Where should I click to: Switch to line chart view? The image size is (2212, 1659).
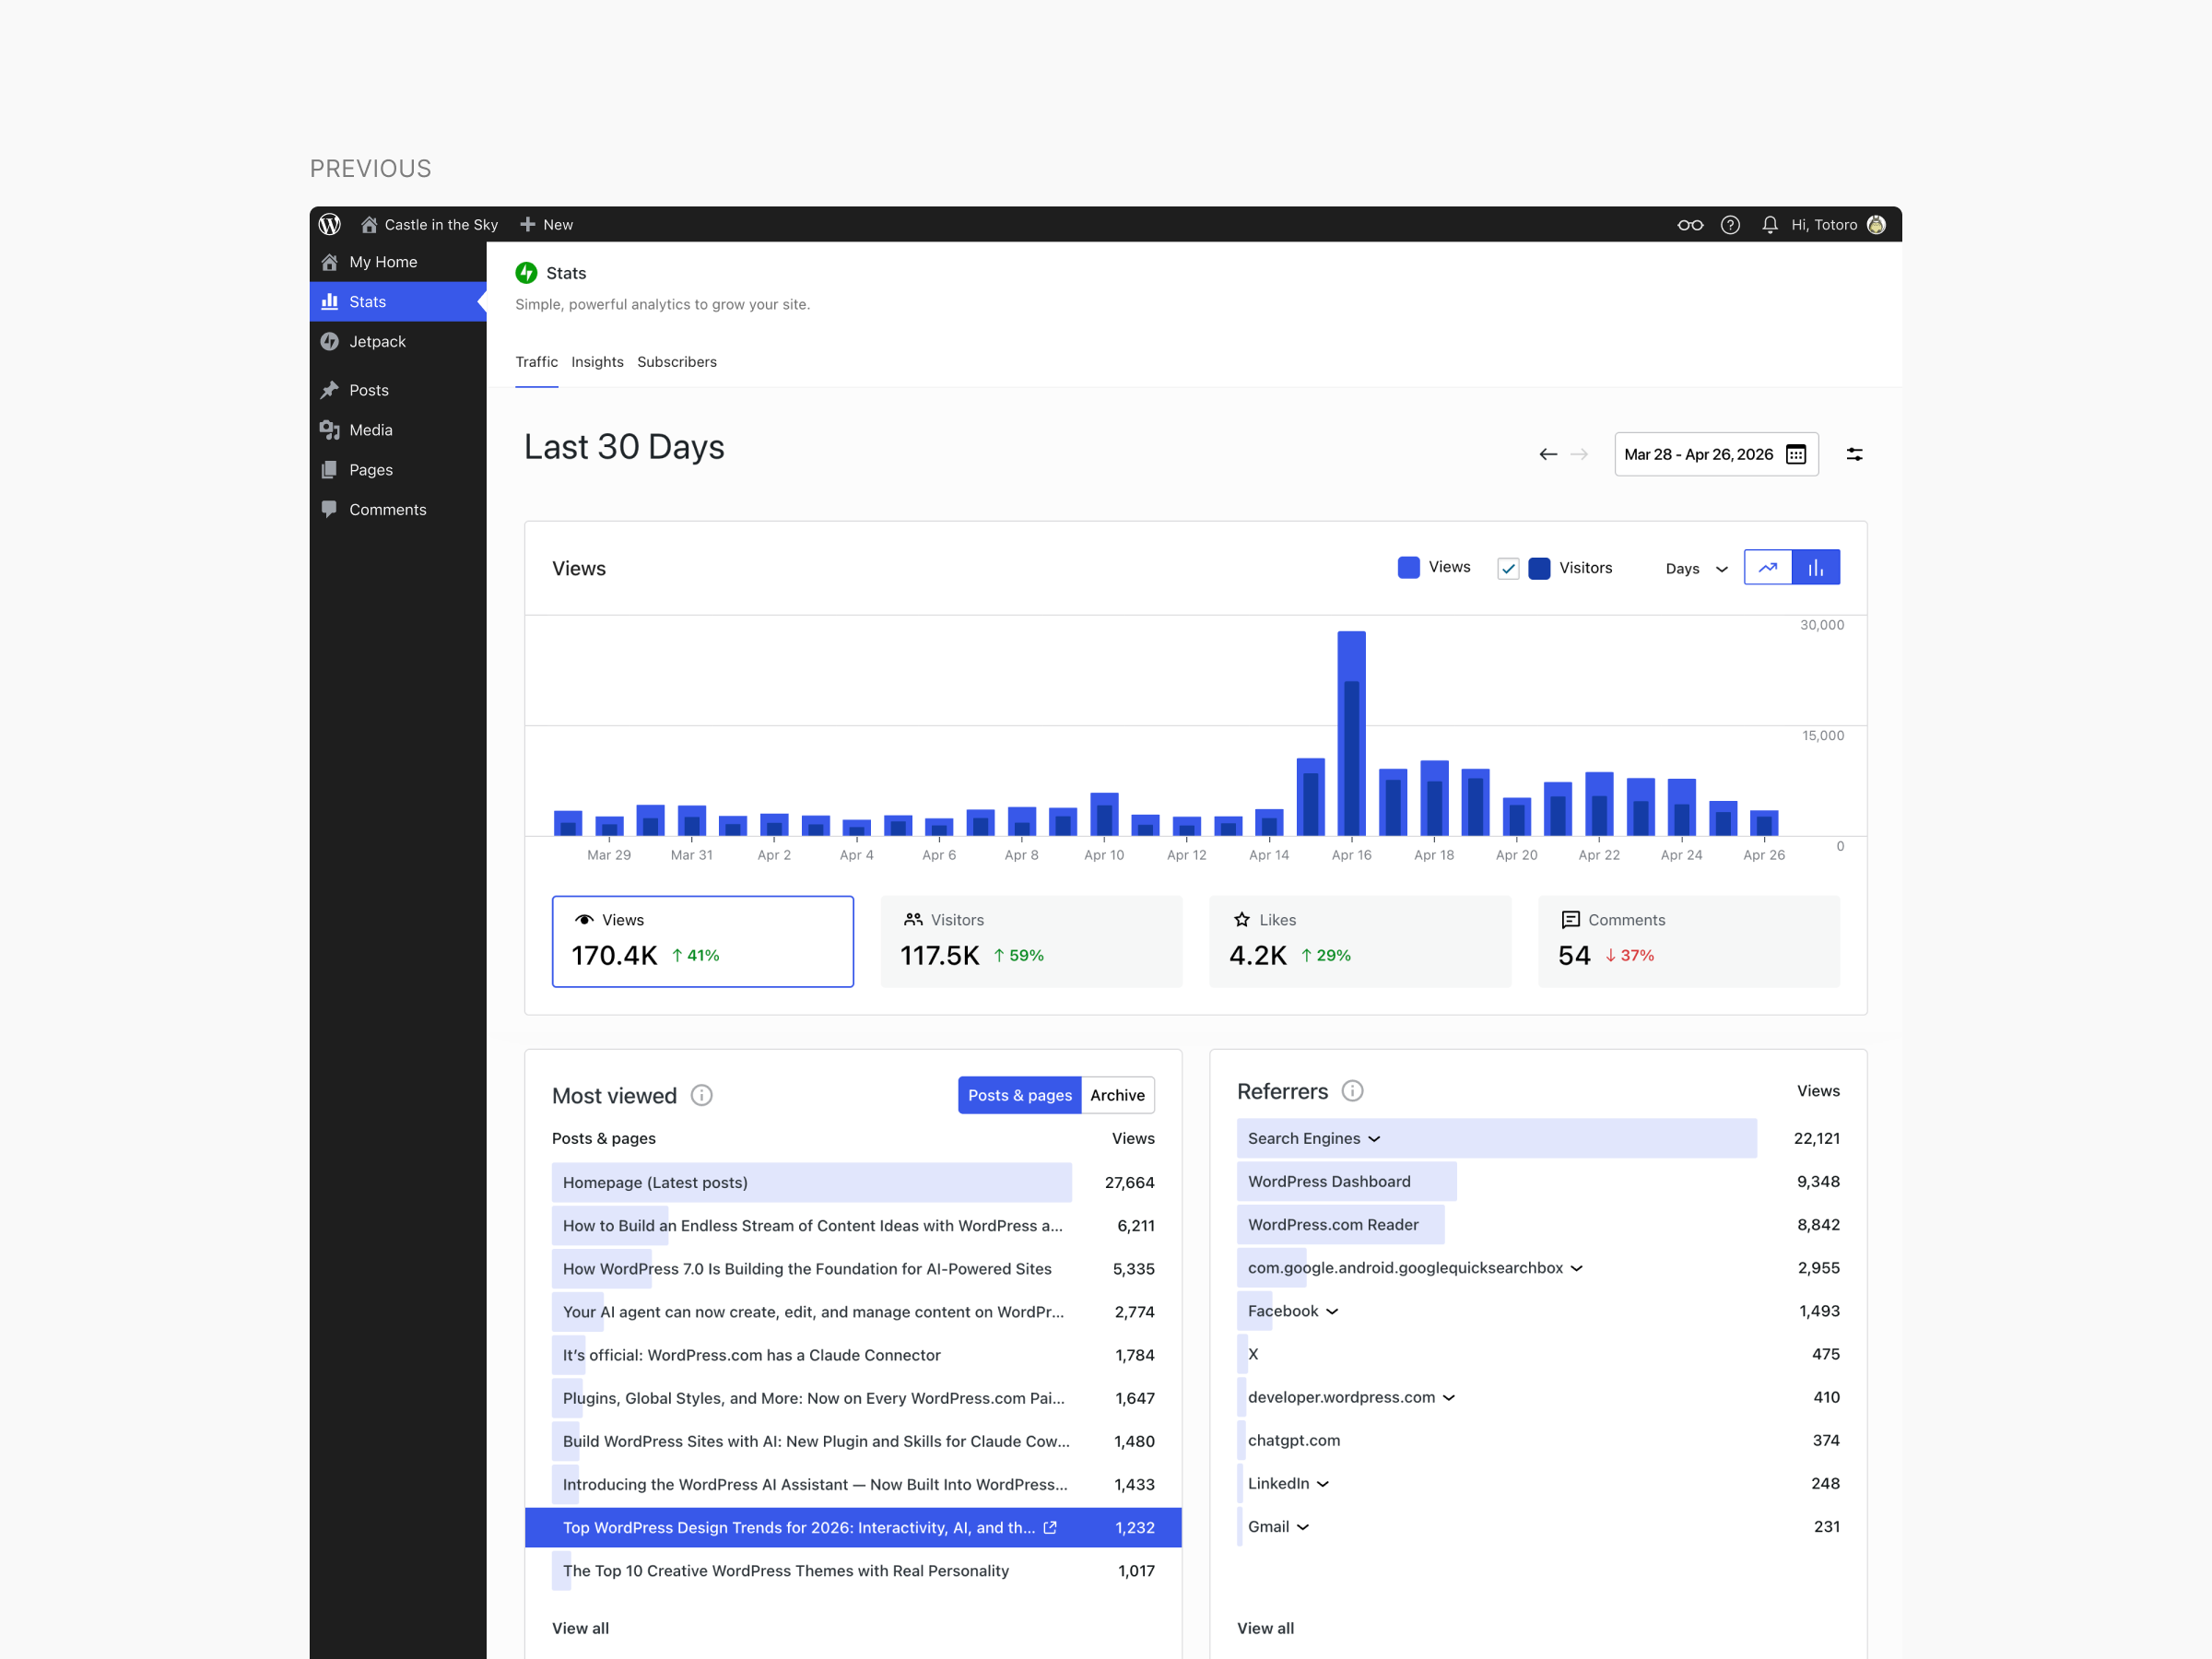(1767, 567)
